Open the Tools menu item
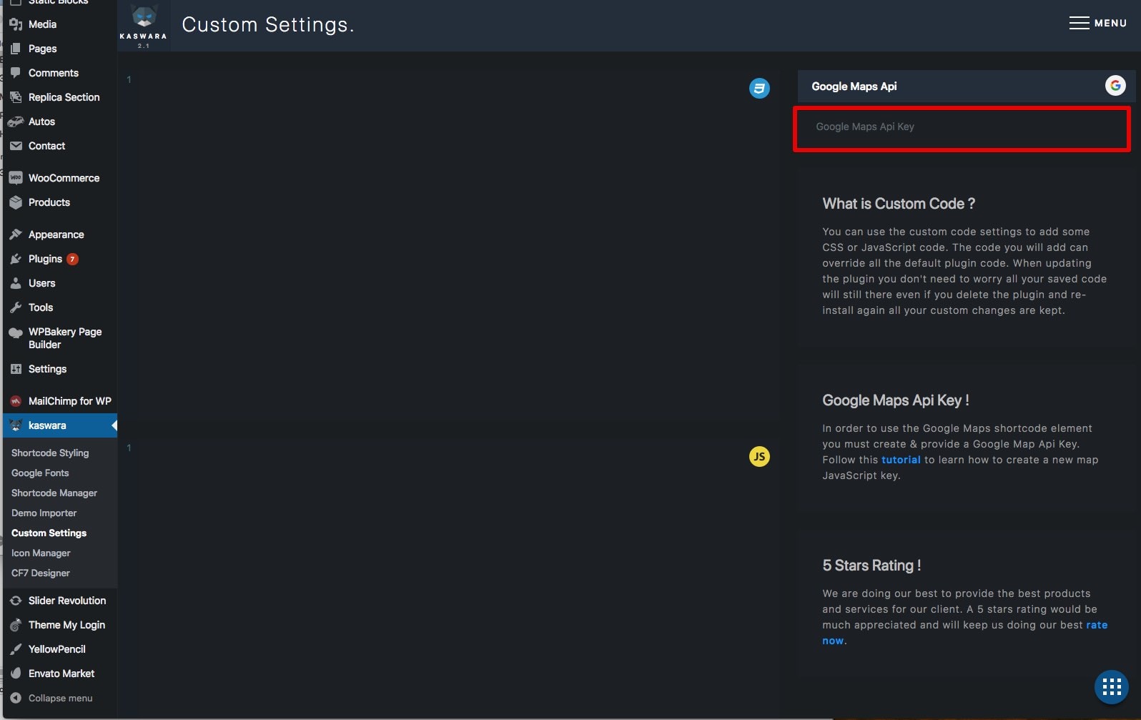The image size is (1141, 720). (x=60, y=307)
